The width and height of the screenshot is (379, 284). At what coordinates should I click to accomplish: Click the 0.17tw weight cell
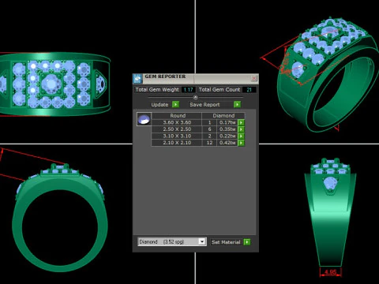[x=227, y=122]
